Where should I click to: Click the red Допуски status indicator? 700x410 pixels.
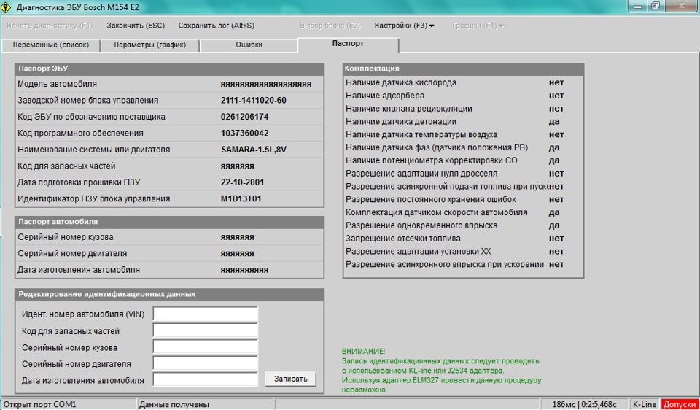coord(680,405)
